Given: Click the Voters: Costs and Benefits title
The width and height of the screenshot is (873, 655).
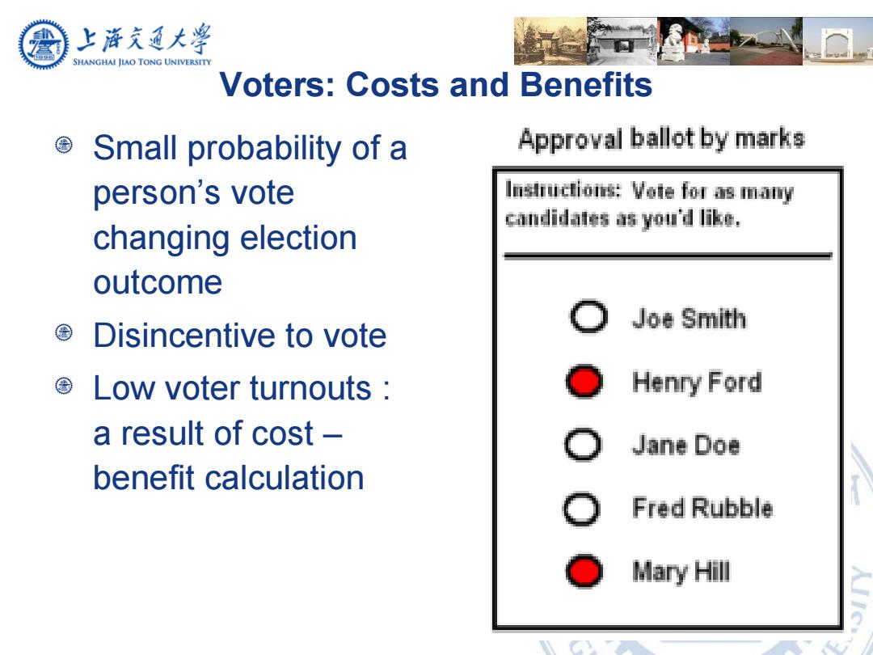Looking at the screenshot, I should point(436,85).
